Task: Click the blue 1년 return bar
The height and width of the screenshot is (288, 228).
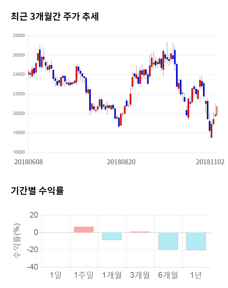Action: [196, 241]
